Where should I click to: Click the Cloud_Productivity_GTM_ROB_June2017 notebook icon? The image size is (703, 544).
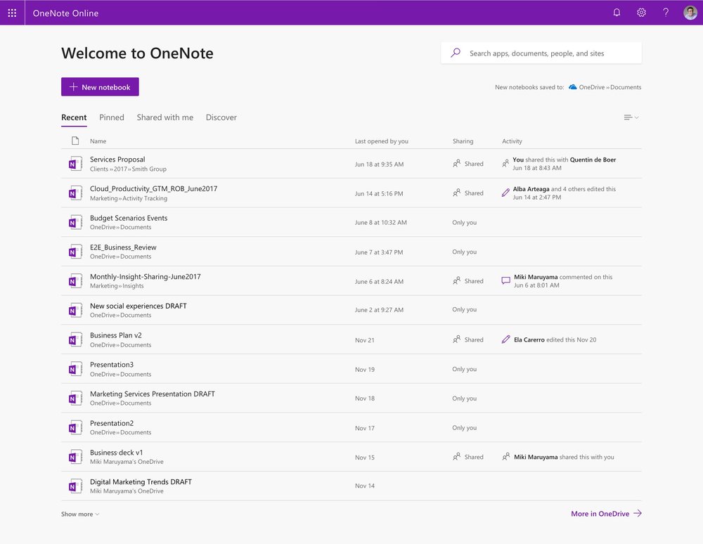pos(75,193)
